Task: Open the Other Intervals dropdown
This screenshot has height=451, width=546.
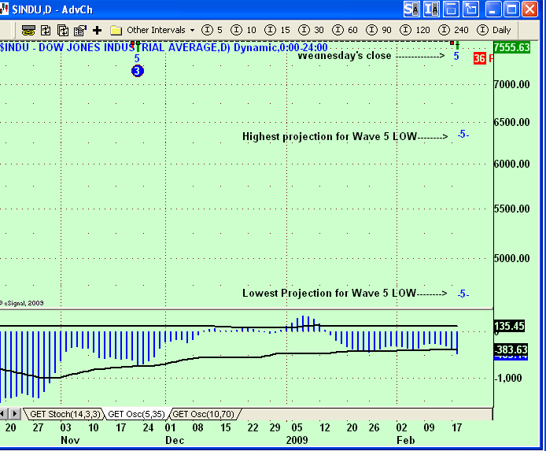Action: [160, 30]
